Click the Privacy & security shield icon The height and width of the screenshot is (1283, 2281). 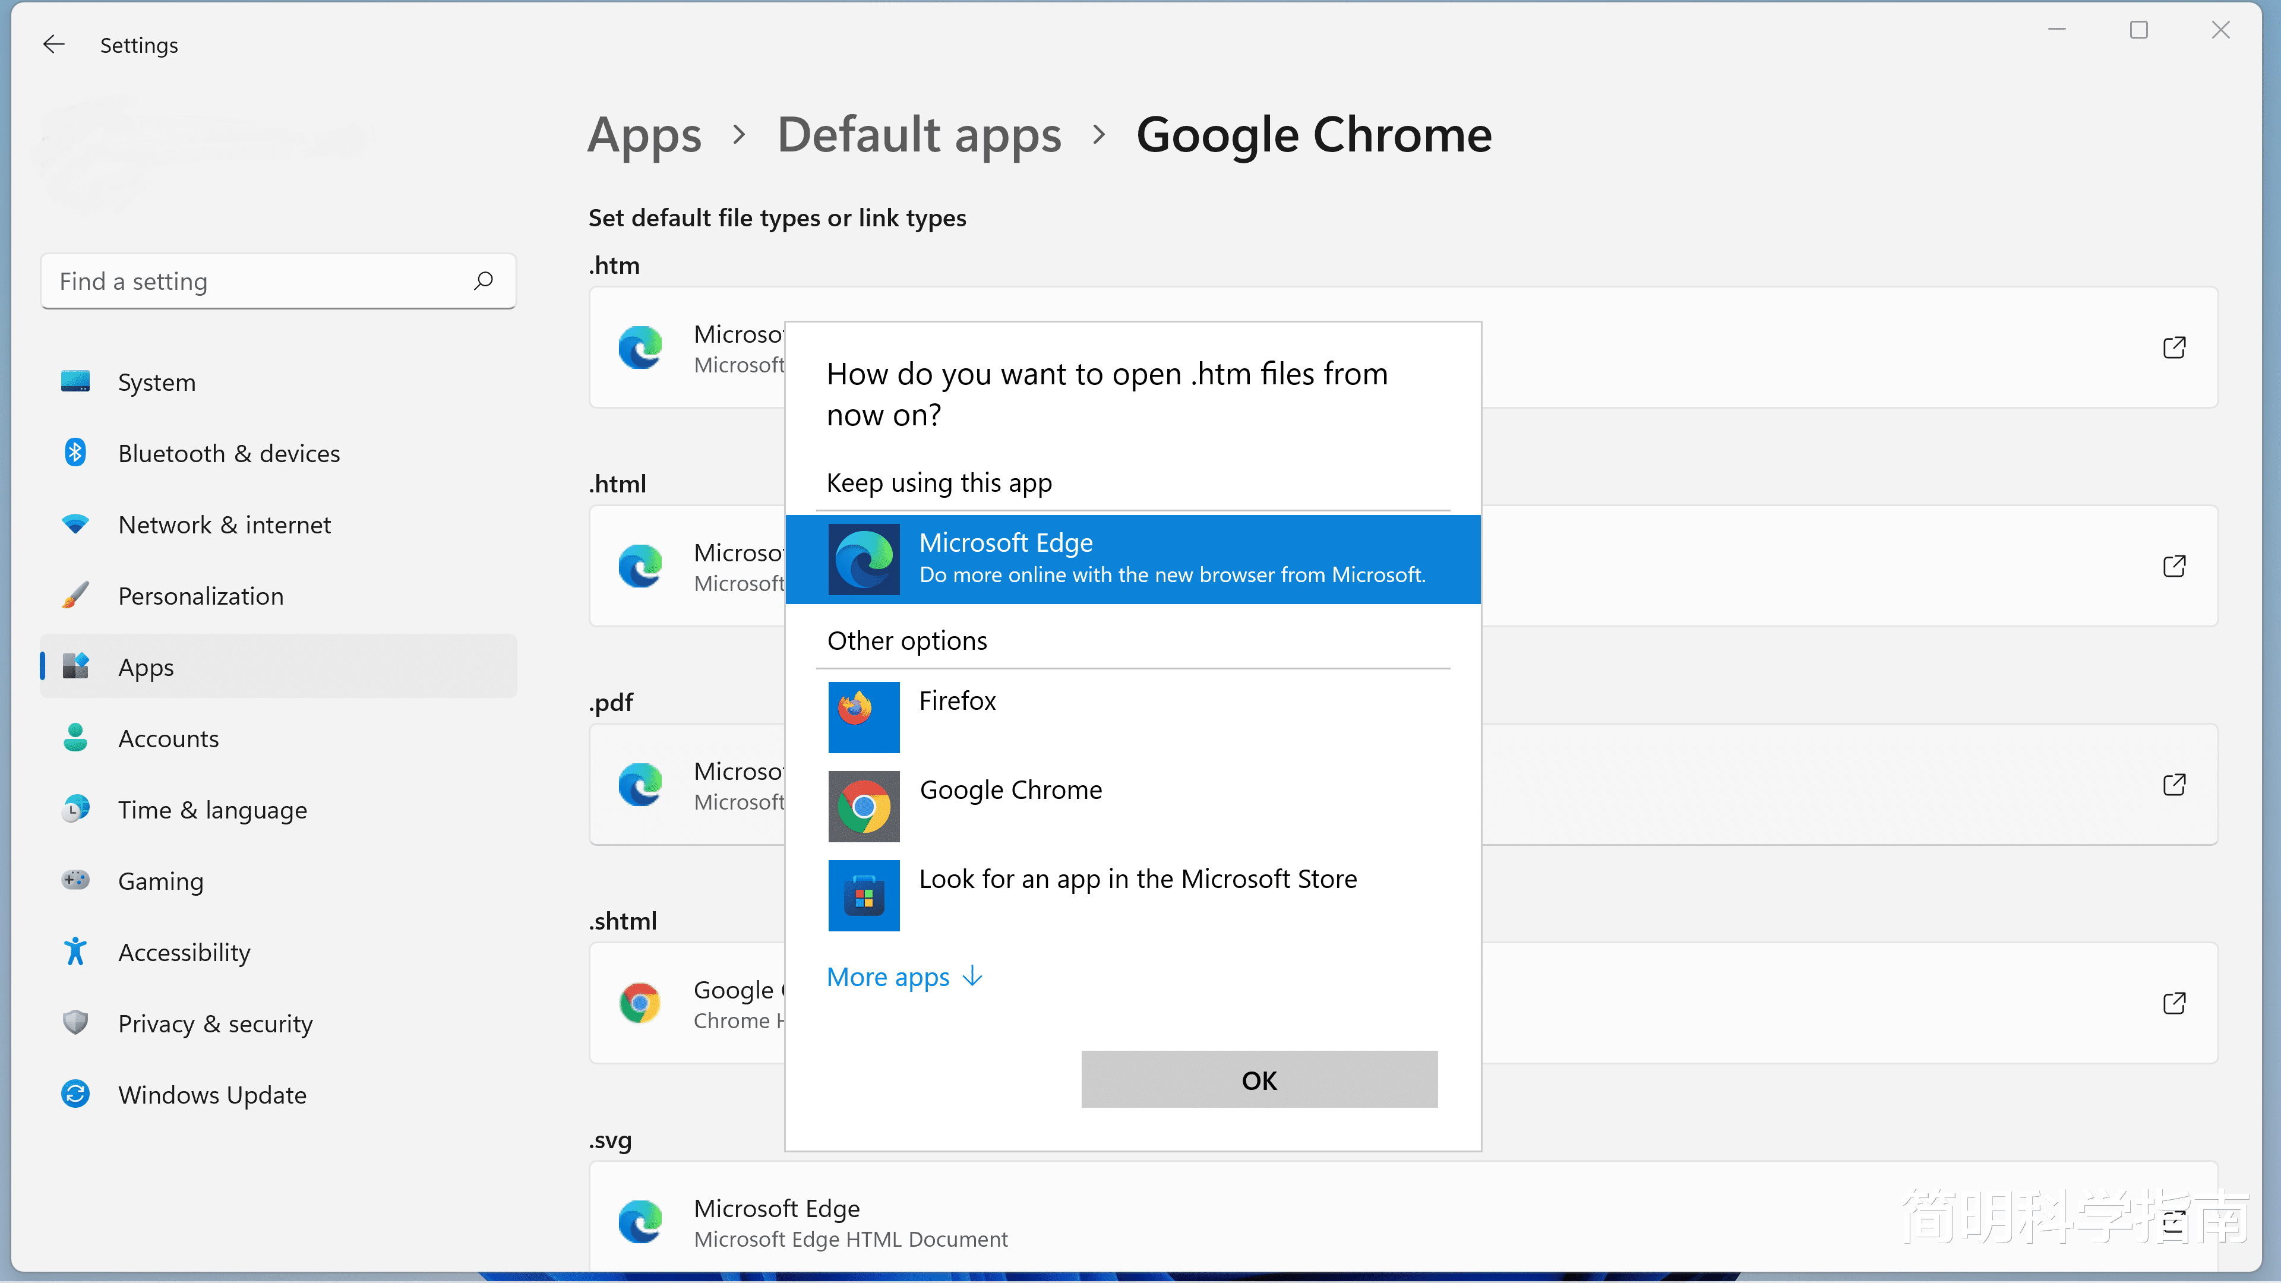(x=75, y=1023)
